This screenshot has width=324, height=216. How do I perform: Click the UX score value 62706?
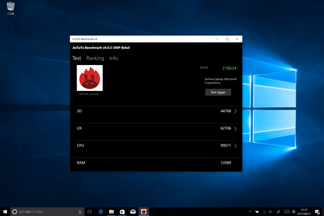coord(226,128)
